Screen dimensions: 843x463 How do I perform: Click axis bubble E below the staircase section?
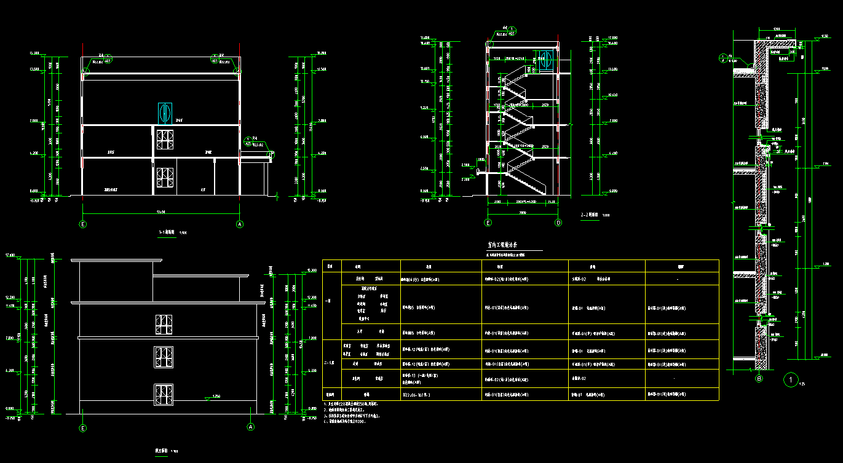point(488,223)
